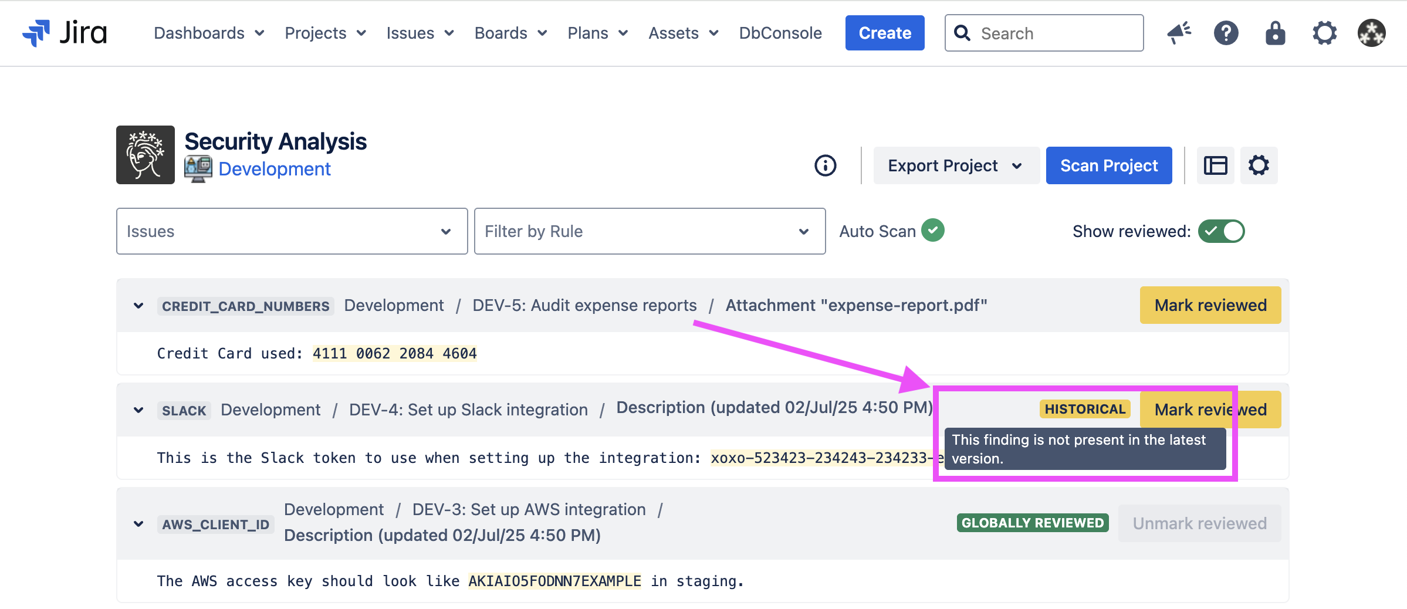Open the help question mark icon
Screen dimensions: 1407x609
coord(1226,33)
